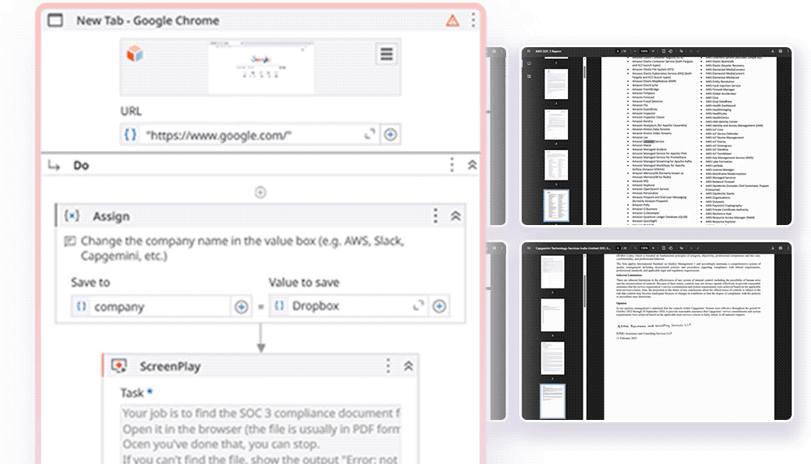This screenshot has height=464, width=811.
Task: Collapse the ScreenPlay activity
Action: pos(408,366)
